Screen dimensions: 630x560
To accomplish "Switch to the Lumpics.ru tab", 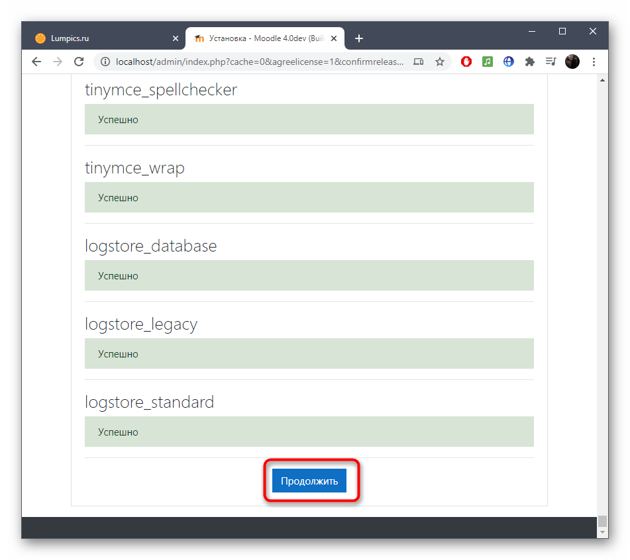I will [103, 38].
